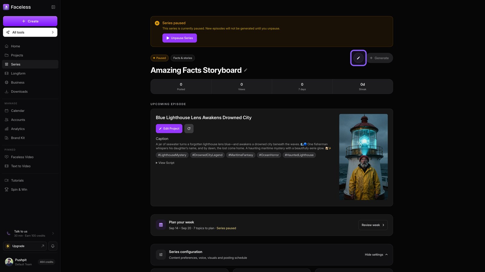Click the Paused status badge
Viewport: 485px width, 272px height.
pos(159,58)
